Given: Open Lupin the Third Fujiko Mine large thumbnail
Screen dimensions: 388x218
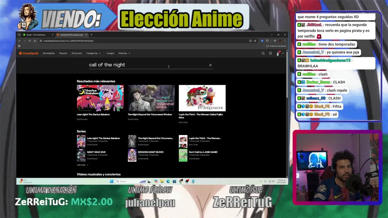Looking at the screenshot, I should (202, 98).
